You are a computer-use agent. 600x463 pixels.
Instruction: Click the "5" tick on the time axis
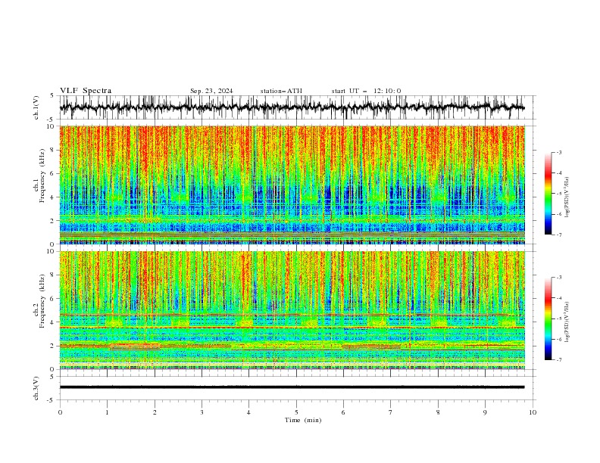click(296, 412)
